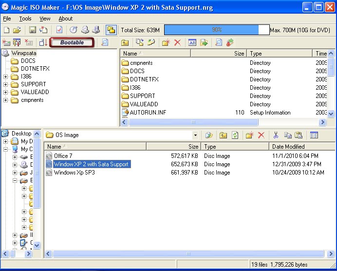Image resolution: width=337 pixels, height=271 pixels.
Task: Expand the I386 folder in image tree
Action: coord(5,77)
